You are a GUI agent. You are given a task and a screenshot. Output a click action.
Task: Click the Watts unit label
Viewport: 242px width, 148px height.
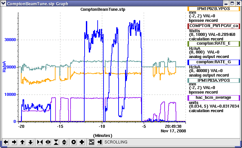tap(194, 31)
